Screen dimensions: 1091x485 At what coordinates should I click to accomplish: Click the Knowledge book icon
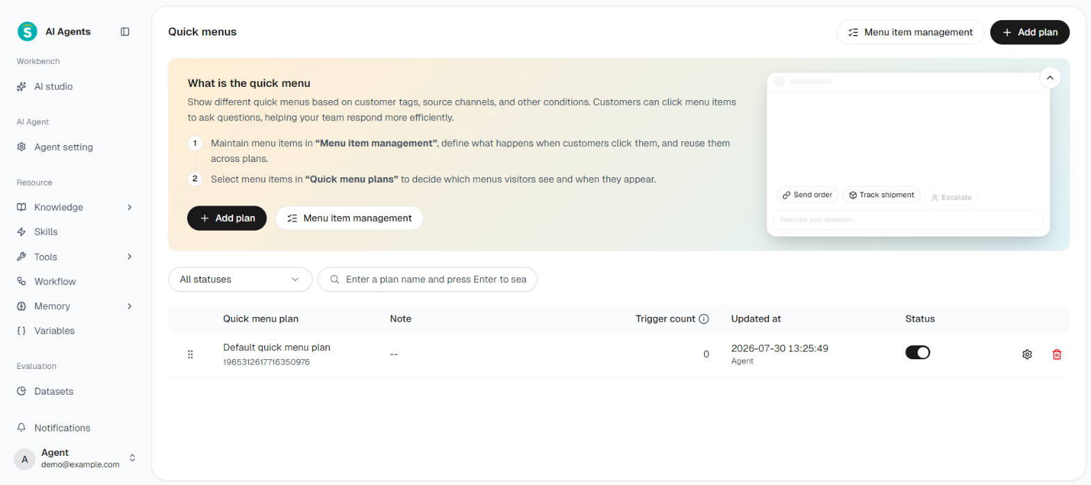(x=22, y=207)
